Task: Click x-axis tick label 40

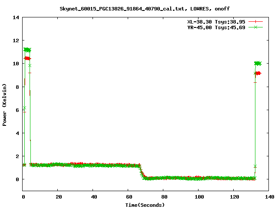Action: (x=94, y=197)
